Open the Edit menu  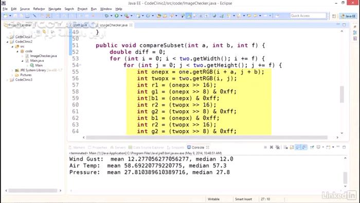click(14, 9)
